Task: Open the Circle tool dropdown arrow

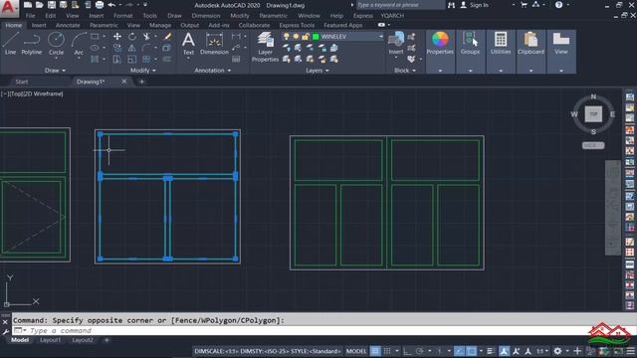Action: [x=56, y=59]
